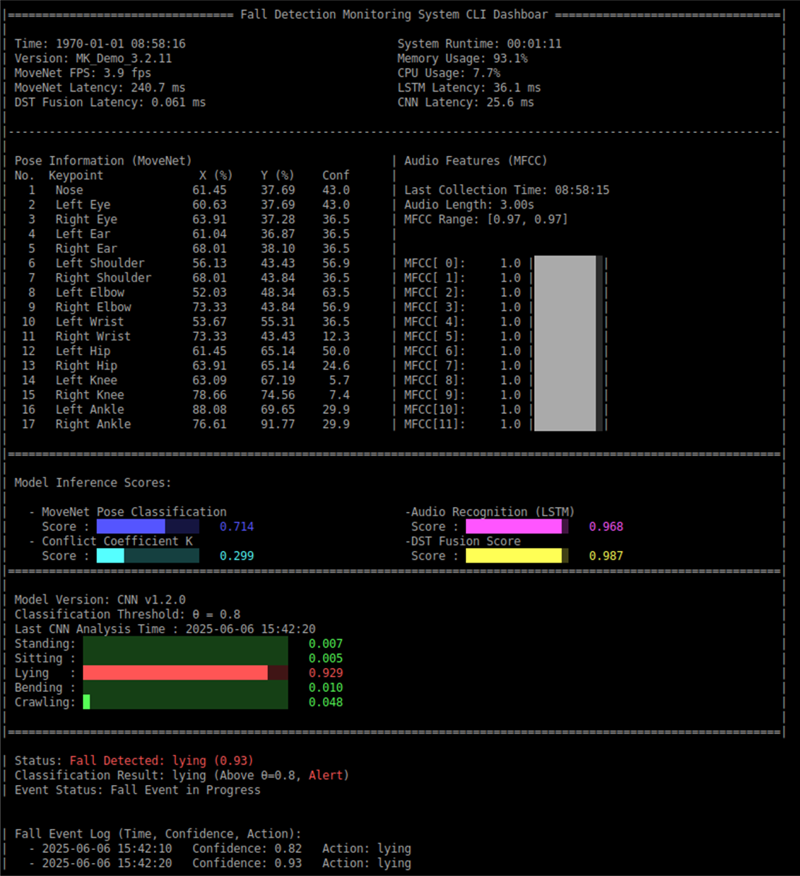Image resolution: width=800 pixels, height=876 pixels.
Task: Click the 'Last CNN Analysis Time' line
Action: 165,629
